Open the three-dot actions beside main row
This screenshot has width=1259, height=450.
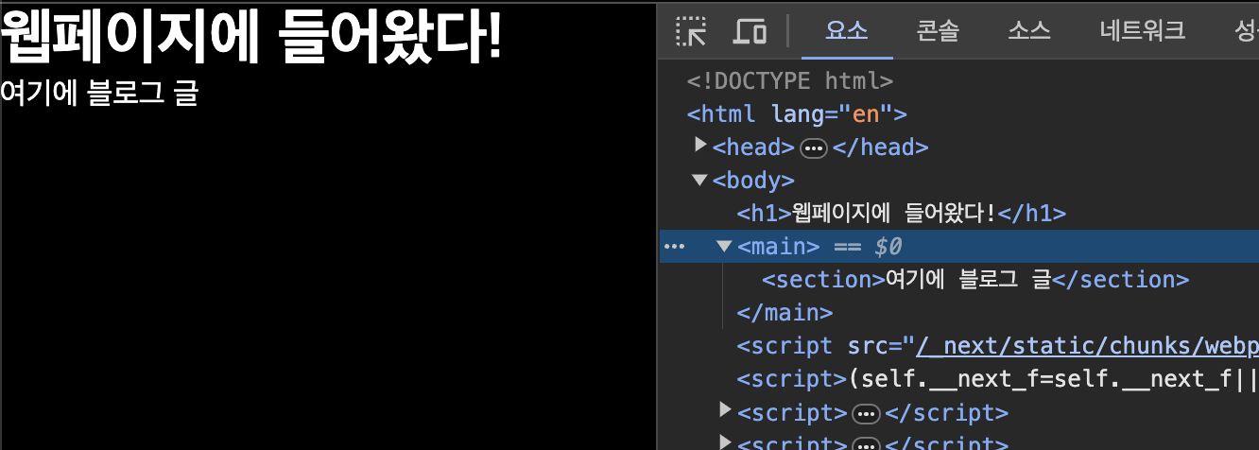point(674,247)
